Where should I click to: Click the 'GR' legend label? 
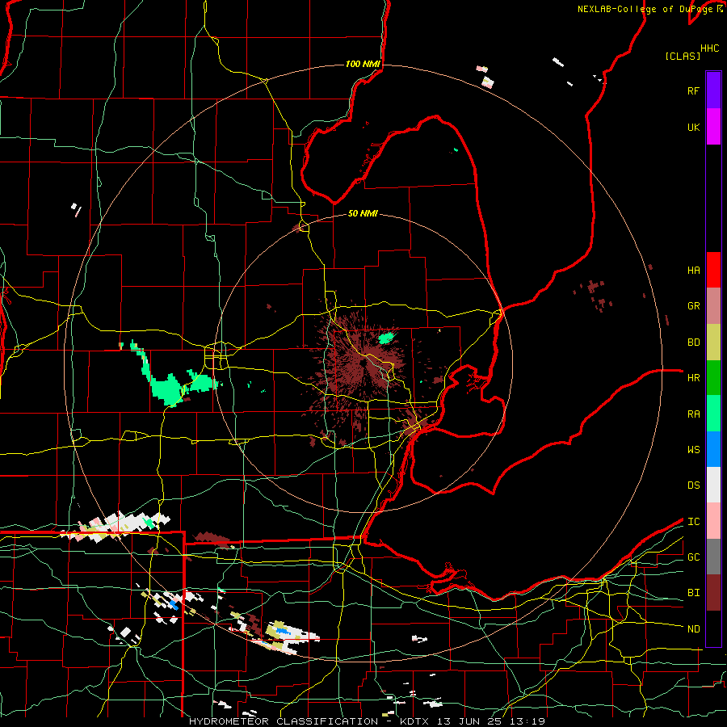tap(693, 306)
